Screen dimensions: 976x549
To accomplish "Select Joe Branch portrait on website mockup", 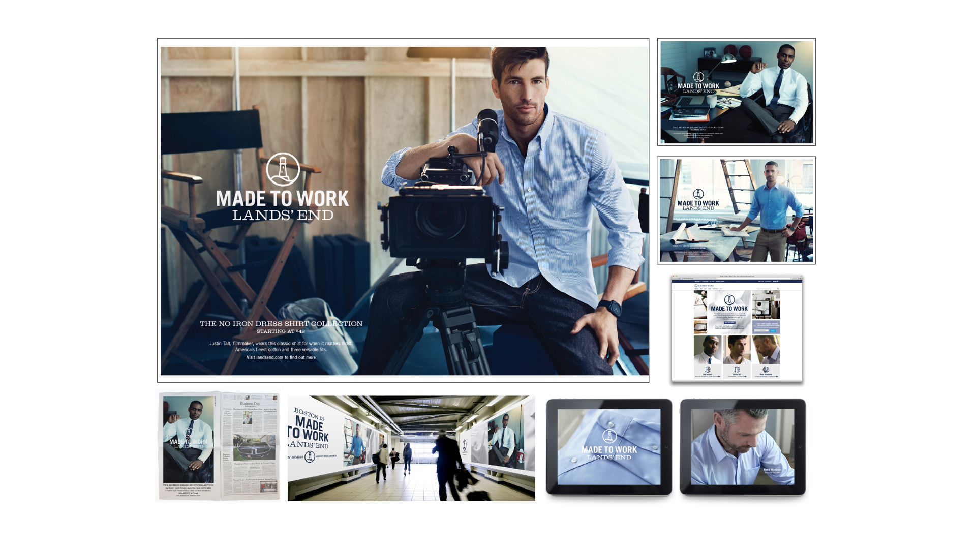I will point(708,350).
